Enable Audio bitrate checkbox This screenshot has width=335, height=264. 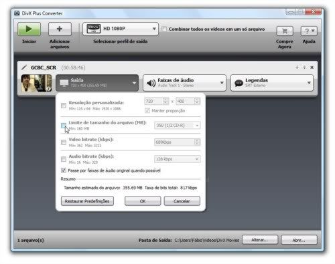pyautogui.click(x=64, y=159)
